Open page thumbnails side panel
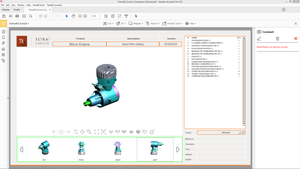The height and width of the screenshot is (169, 300). 4,32
